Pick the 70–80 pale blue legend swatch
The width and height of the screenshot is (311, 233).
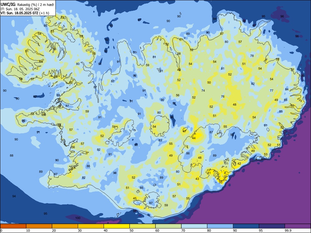click(x=194, y=226)
